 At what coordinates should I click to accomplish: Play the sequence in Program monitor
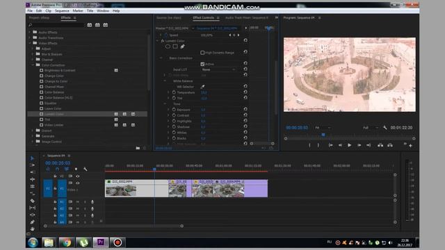[x=349, y=145]
